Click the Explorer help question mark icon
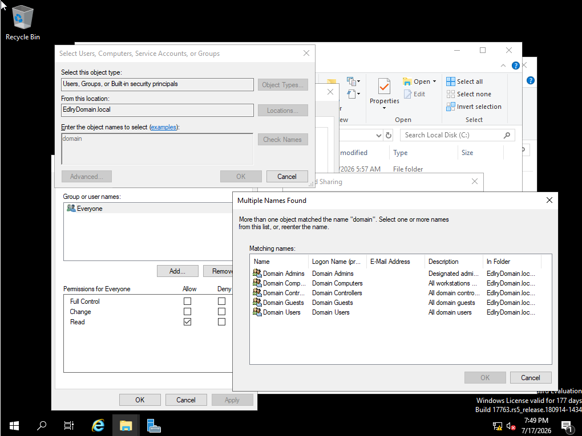Screen dimensions: 582x436 pos(516,66)
